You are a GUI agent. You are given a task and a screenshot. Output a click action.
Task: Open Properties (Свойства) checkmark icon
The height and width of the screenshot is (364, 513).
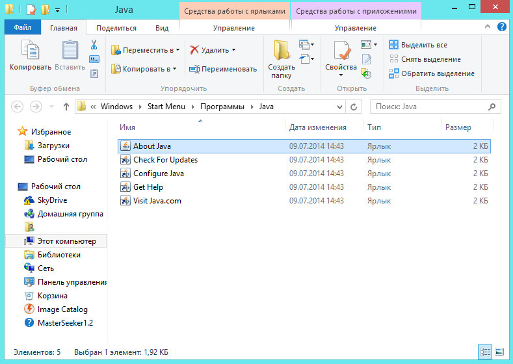(x=341, y=51)
